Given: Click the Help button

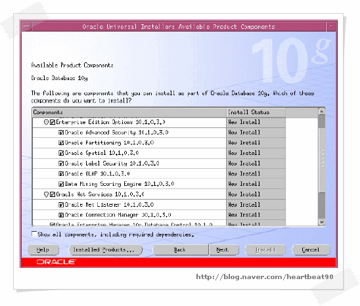Looking at the screenshot, I should [43, 250].
